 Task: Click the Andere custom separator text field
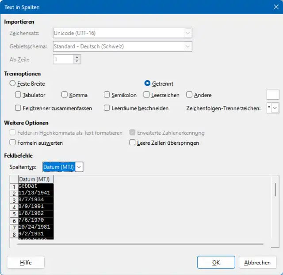click(x=272, y=95)
